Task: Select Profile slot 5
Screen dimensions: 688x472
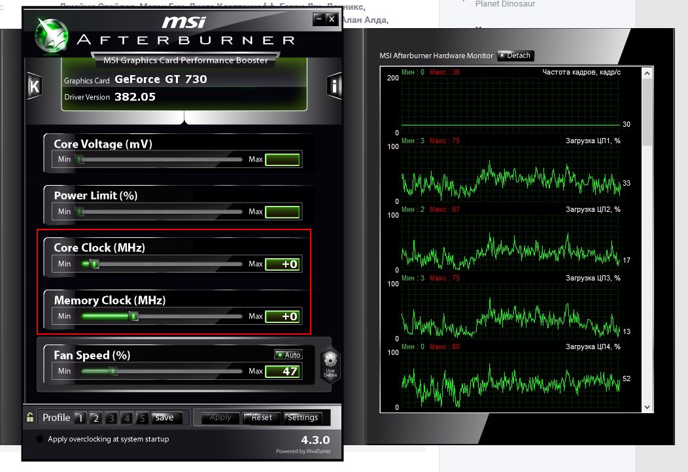Action: 142,418
